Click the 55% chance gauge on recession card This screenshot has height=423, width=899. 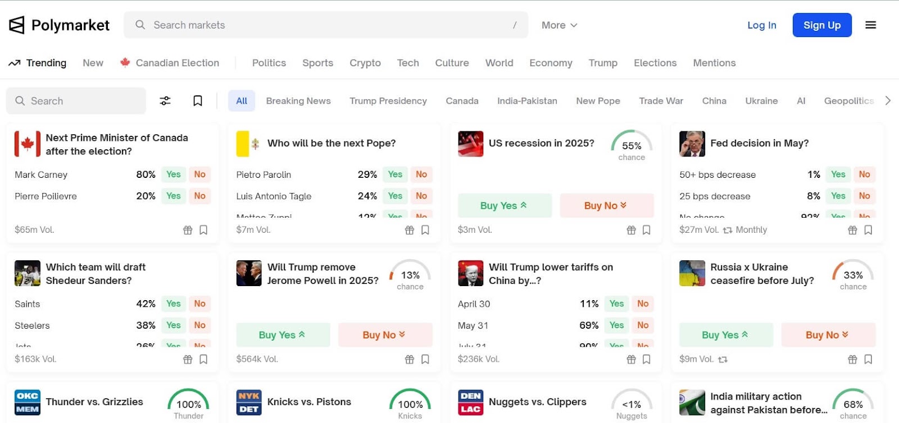pos(632,146)
